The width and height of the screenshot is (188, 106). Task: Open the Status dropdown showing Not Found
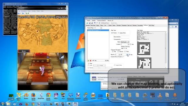pos(125,42)
